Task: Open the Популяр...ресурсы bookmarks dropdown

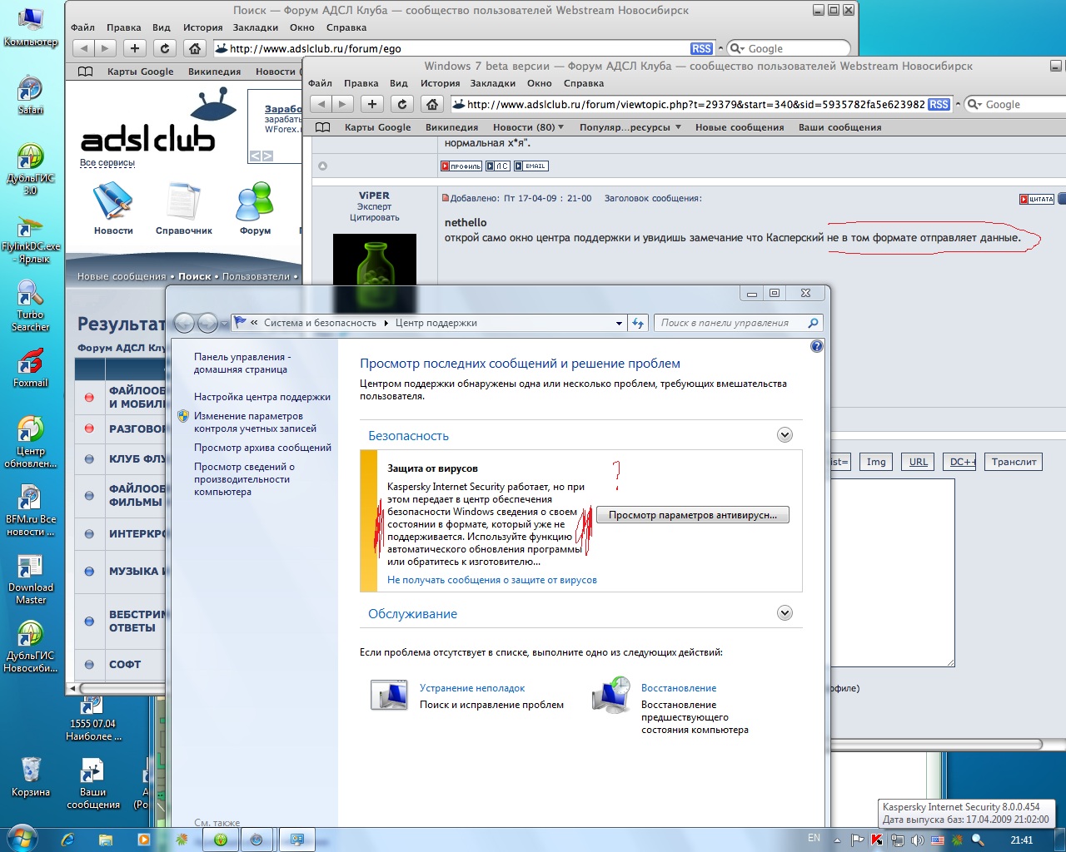Action: coord(630,127)
